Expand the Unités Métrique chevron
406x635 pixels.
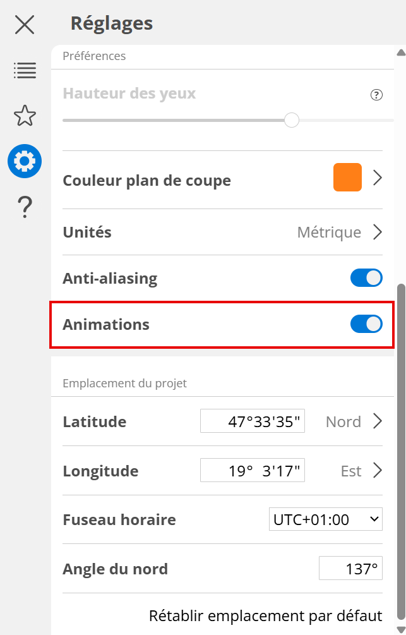coord(378,232)
